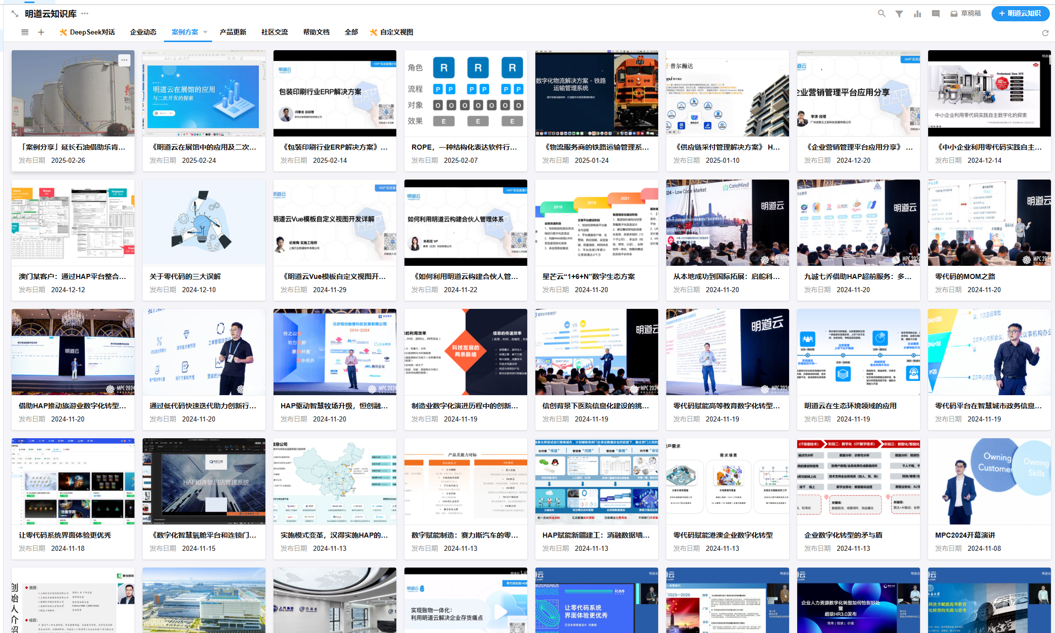Switch to the 产品更新 tab
This screenshot has width=1055, height=633.
[233, 32]
